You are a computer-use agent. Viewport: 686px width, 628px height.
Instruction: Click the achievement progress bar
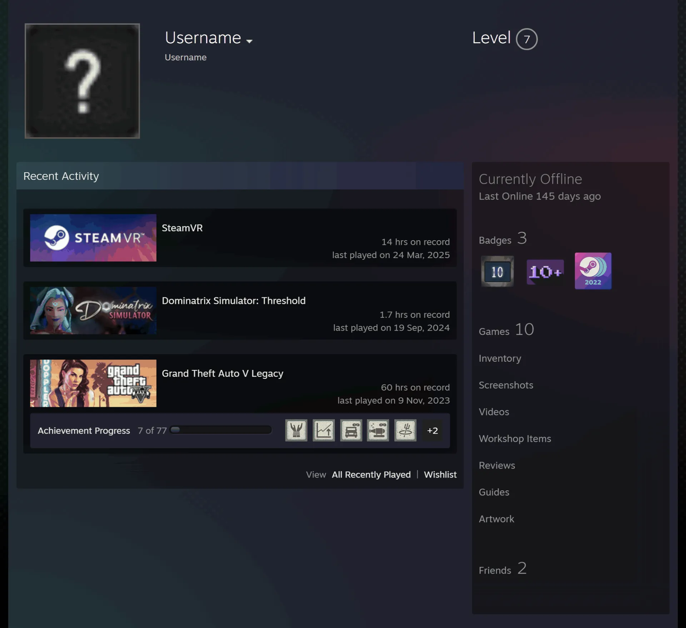click(x=221, y=430)
